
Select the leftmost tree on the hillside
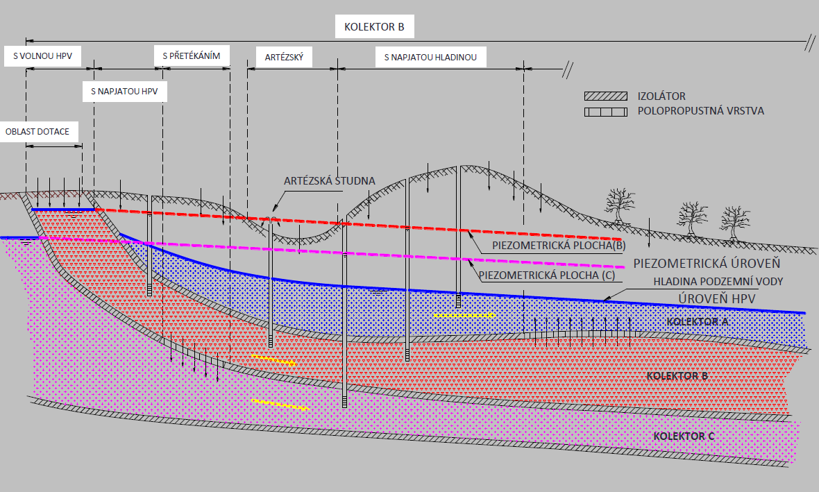coord(620,205)
